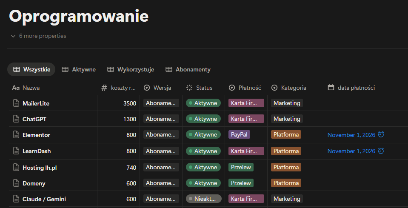Open the LearnDash page
This screenshot has height=208, width=408.
click(x=37, y=151)
